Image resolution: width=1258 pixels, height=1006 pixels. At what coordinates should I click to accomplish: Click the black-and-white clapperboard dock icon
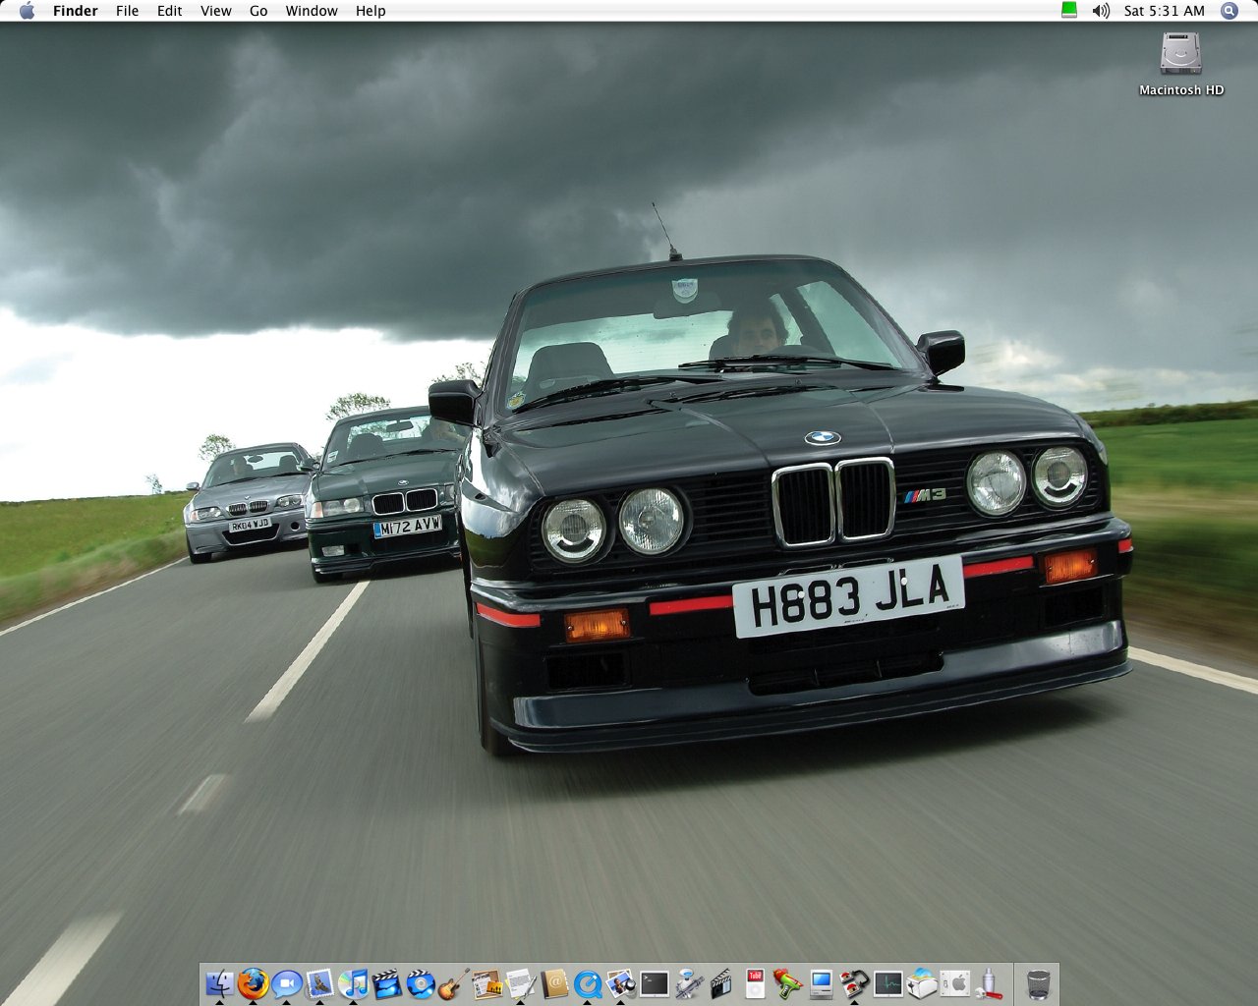[x=720, y=983]
